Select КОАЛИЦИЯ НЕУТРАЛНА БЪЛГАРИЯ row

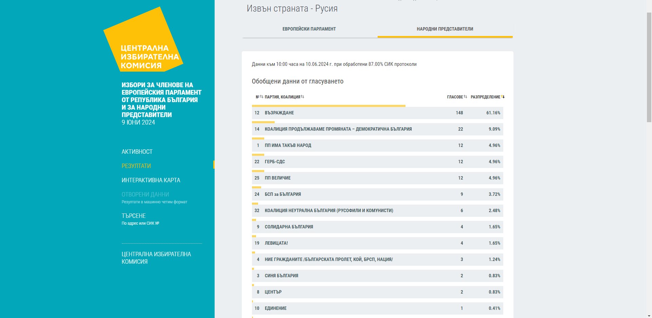click(378, 211)
